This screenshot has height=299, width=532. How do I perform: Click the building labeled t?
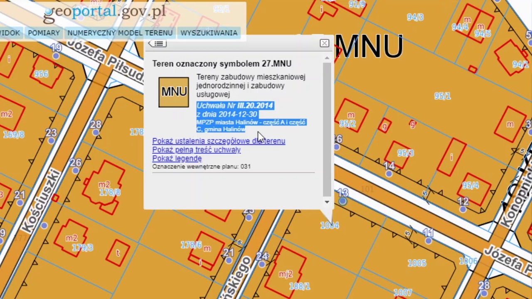(118, 252)
